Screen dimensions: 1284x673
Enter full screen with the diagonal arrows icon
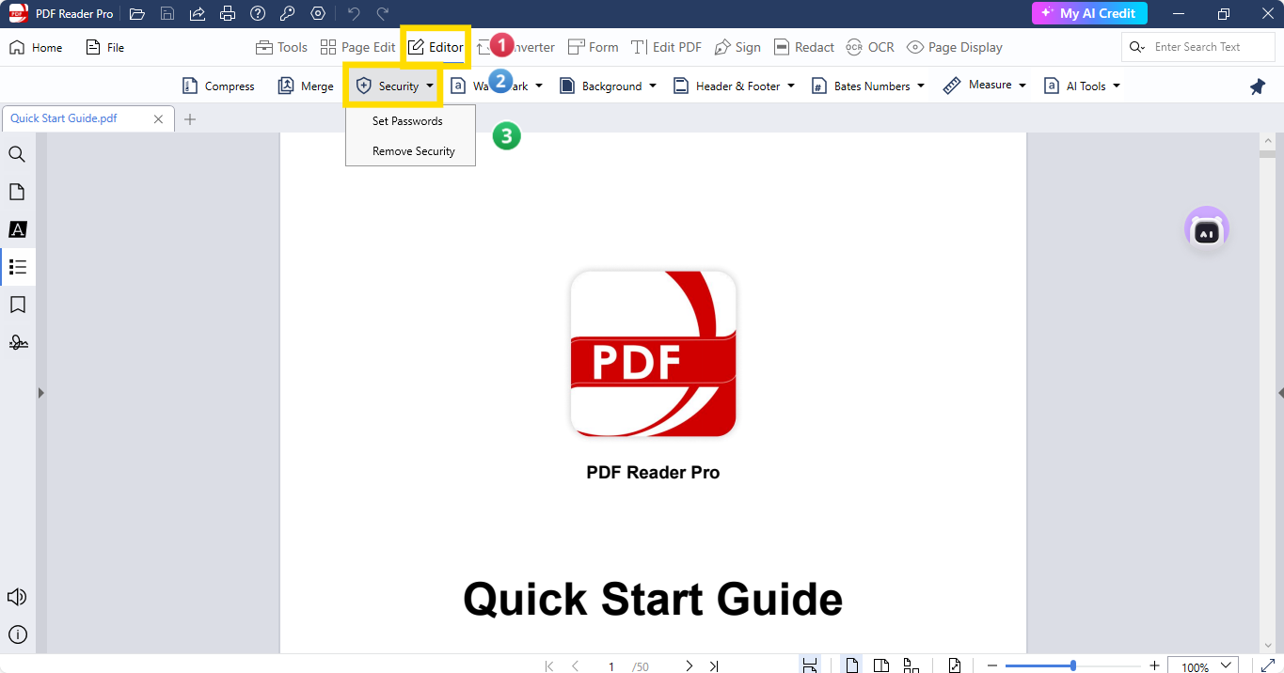pyautogui.click(x=1267, y=665)
